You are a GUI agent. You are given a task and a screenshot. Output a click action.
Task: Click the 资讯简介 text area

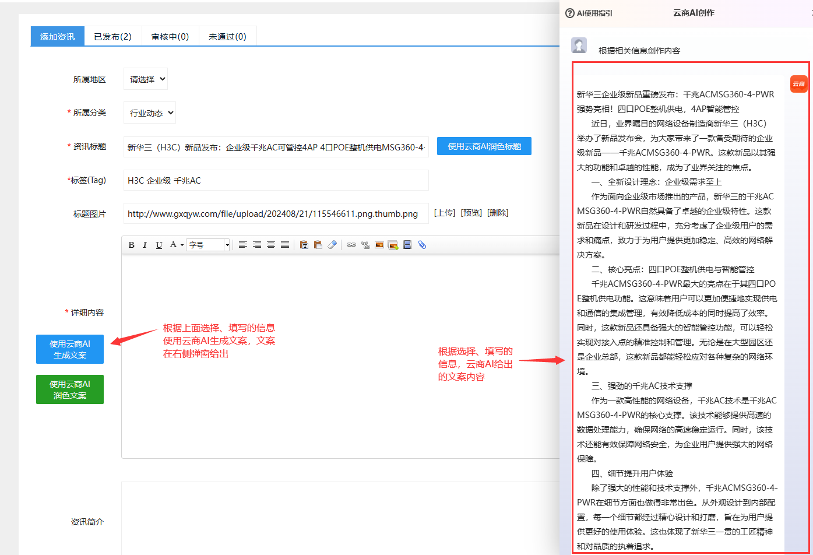pos(340,518)
